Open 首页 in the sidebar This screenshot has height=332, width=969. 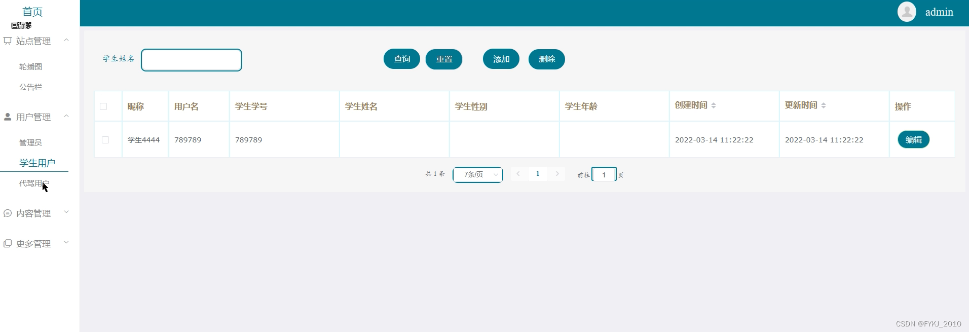(32, 11)
